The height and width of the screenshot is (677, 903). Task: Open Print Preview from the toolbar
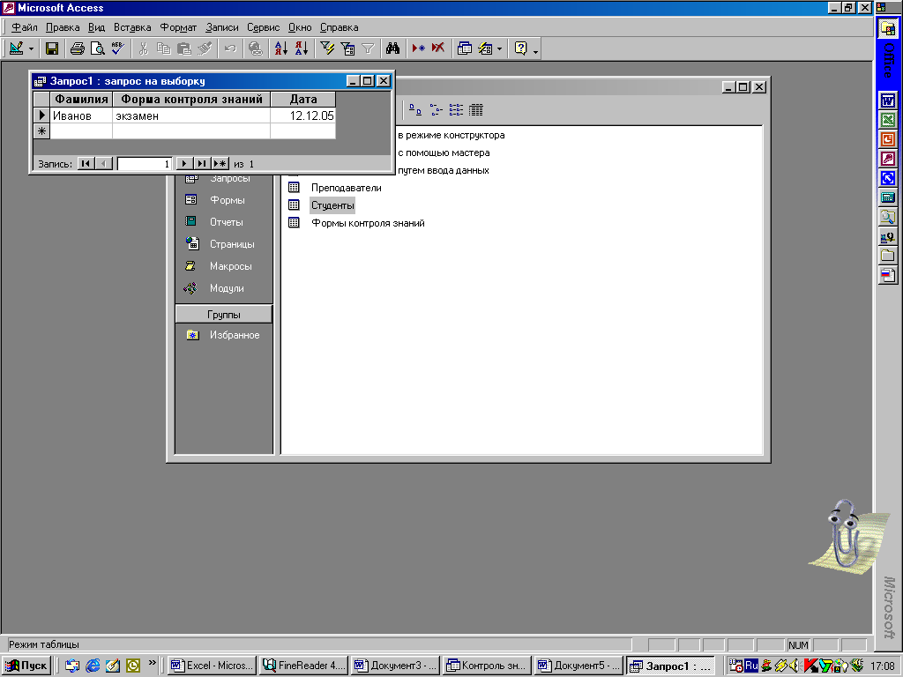97,49
